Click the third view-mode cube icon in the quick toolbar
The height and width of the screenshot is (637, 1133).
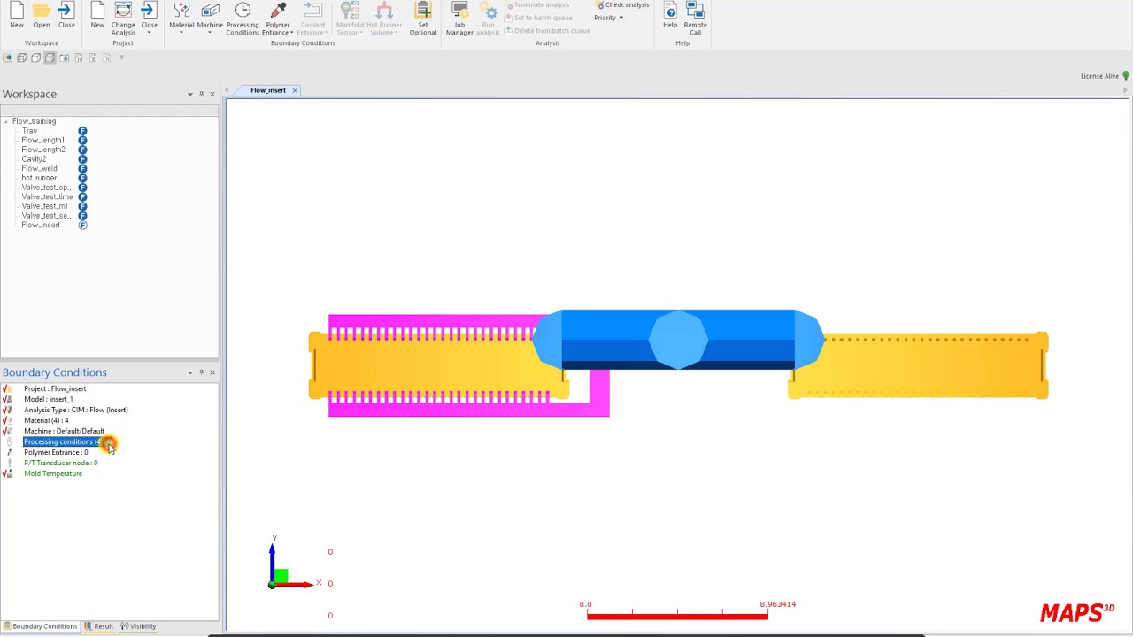pyautogui.click(x=35, y=58)
